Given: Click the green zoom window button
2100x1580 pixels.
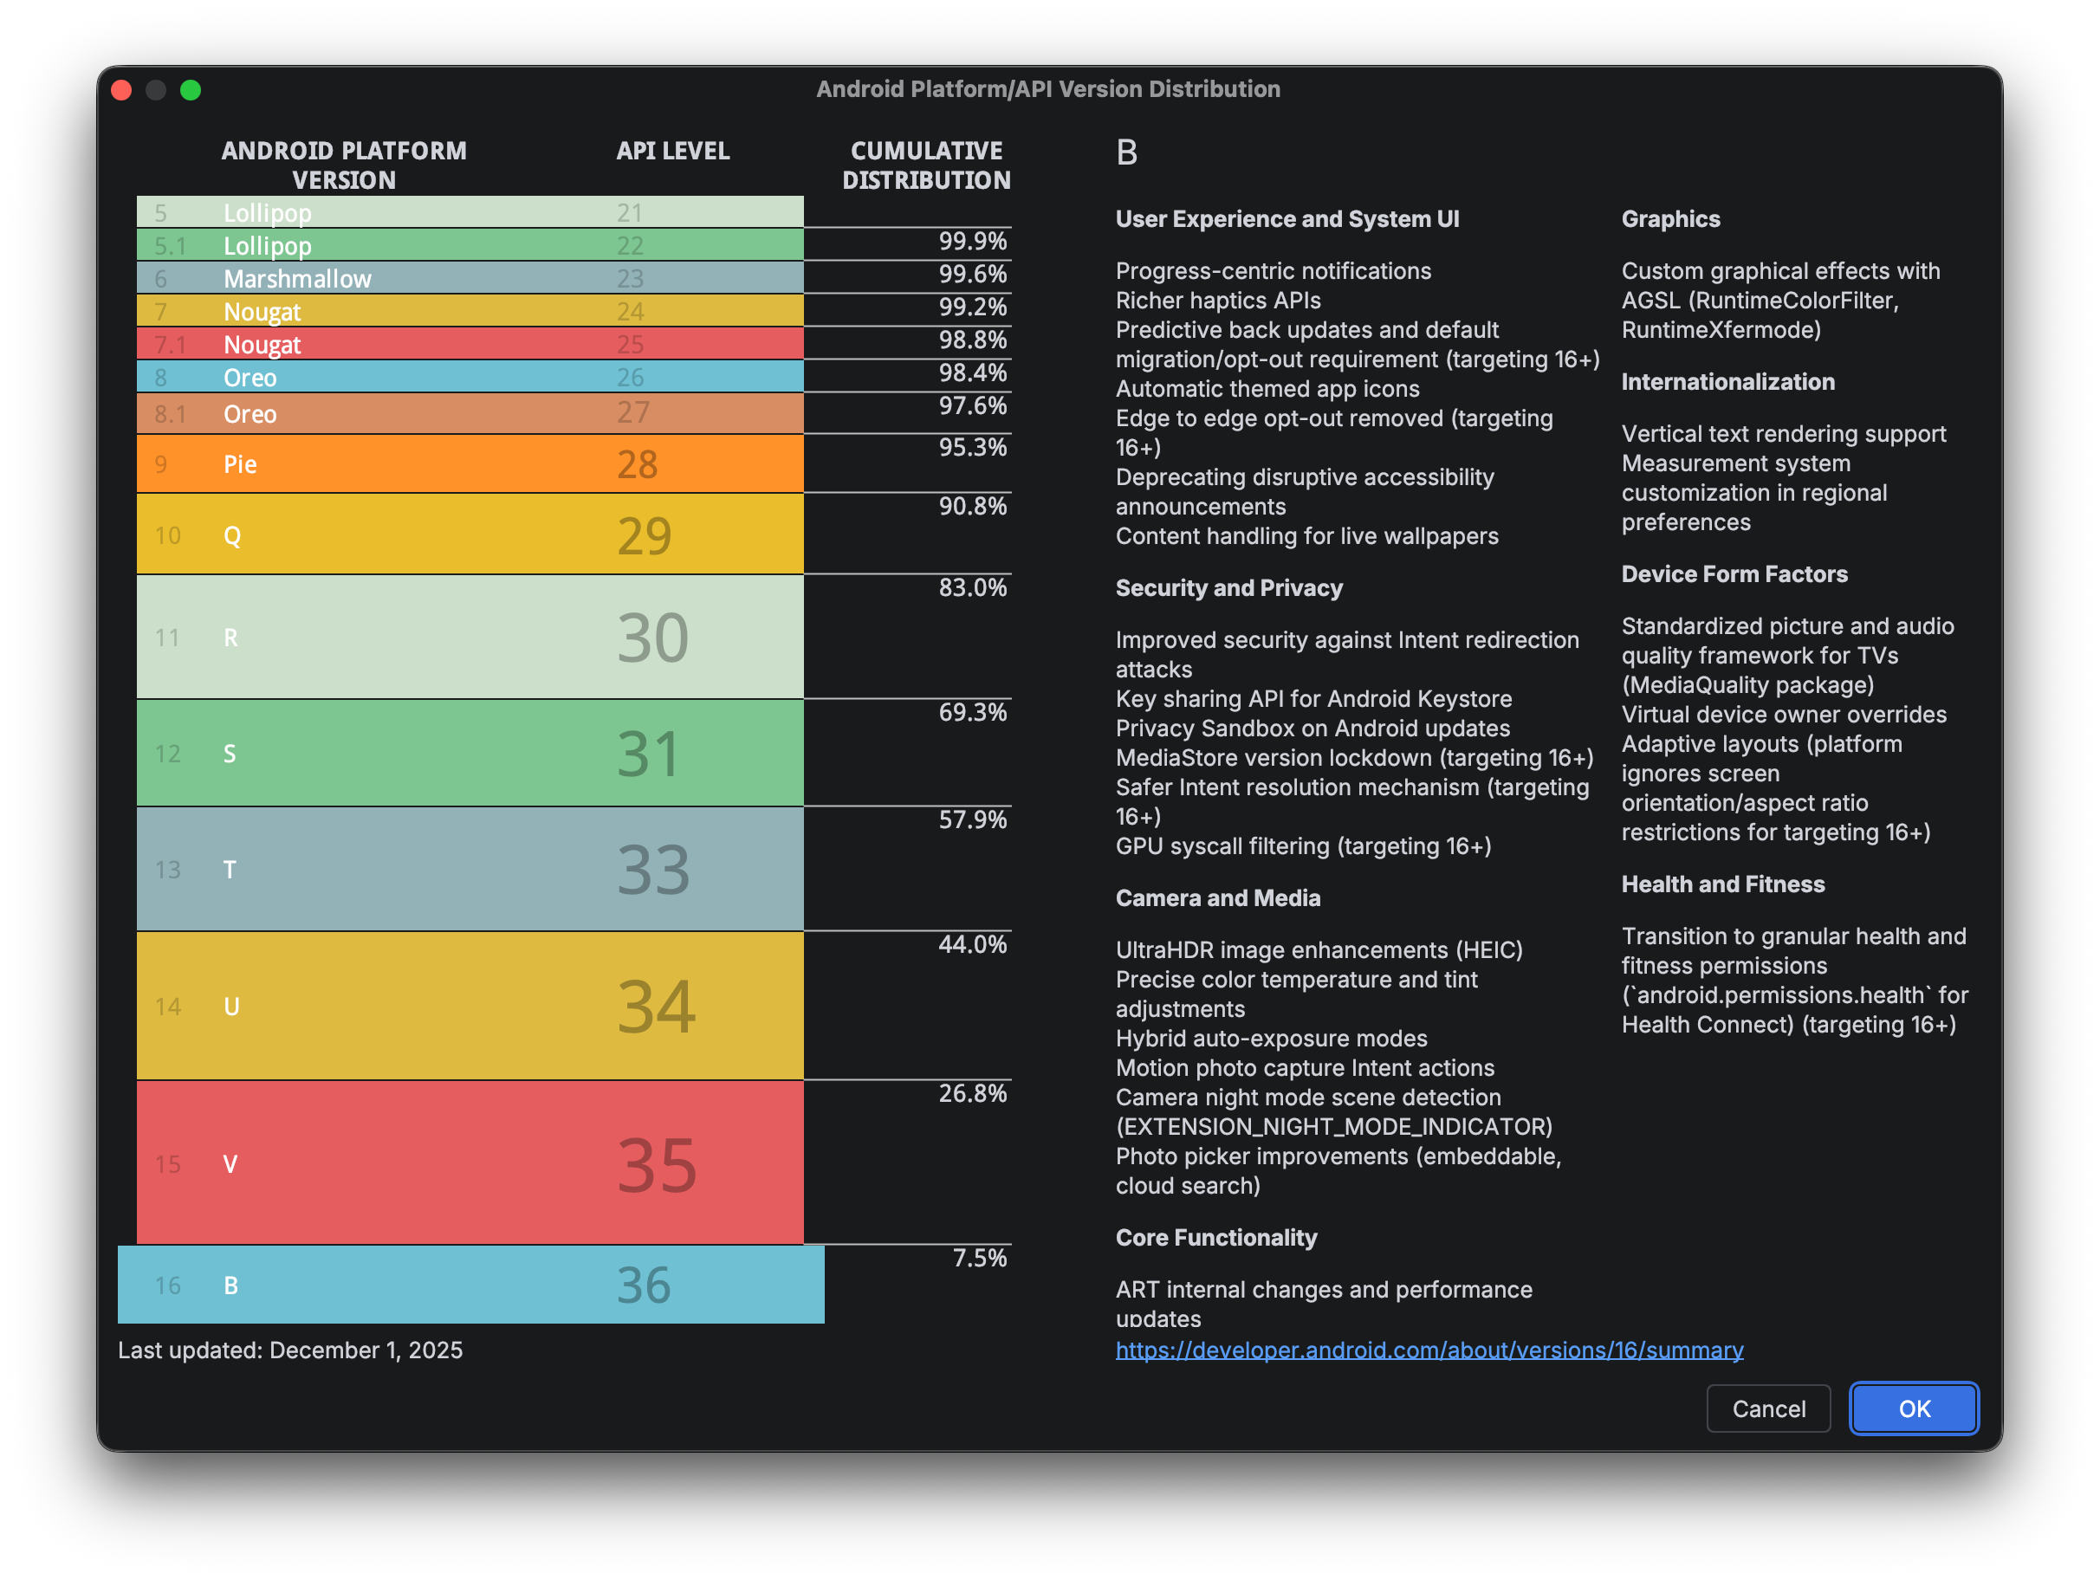Looking at the screenshot, I should [x=191, y=90].
